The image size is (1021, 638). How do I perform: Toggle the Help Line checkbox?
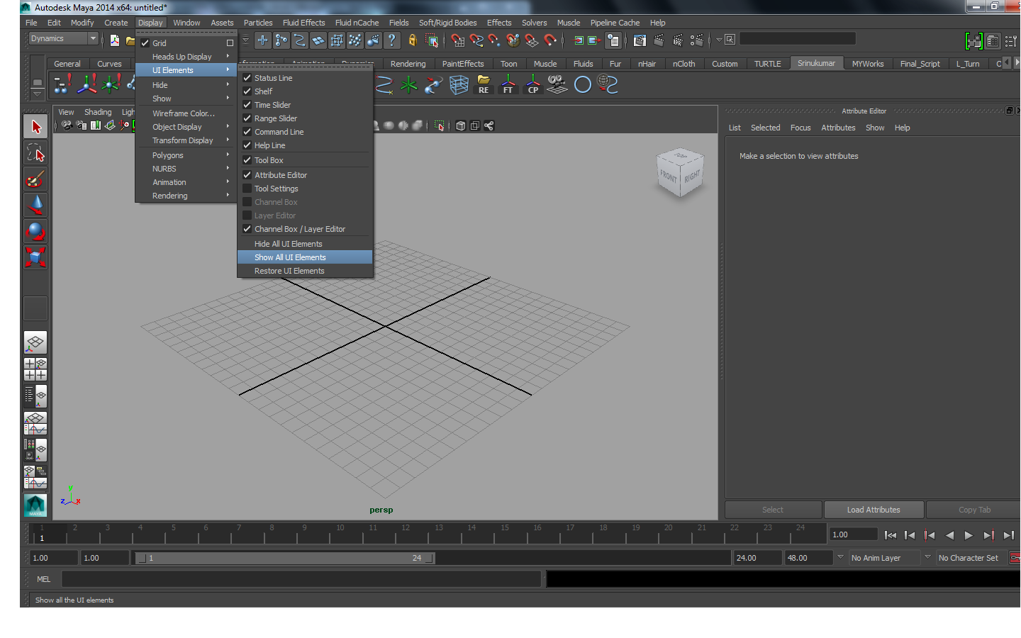[x=247, y=145]
